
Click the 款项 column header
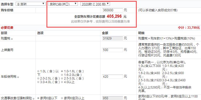pyautogui.click(x=4, y=33)
